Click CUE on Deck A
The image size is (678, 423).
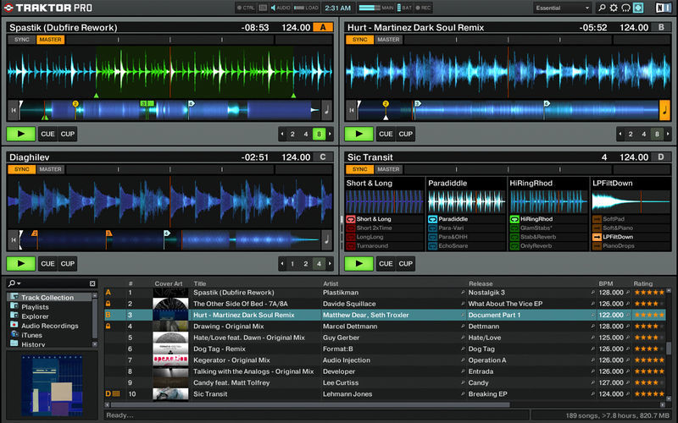click(47, 135)
